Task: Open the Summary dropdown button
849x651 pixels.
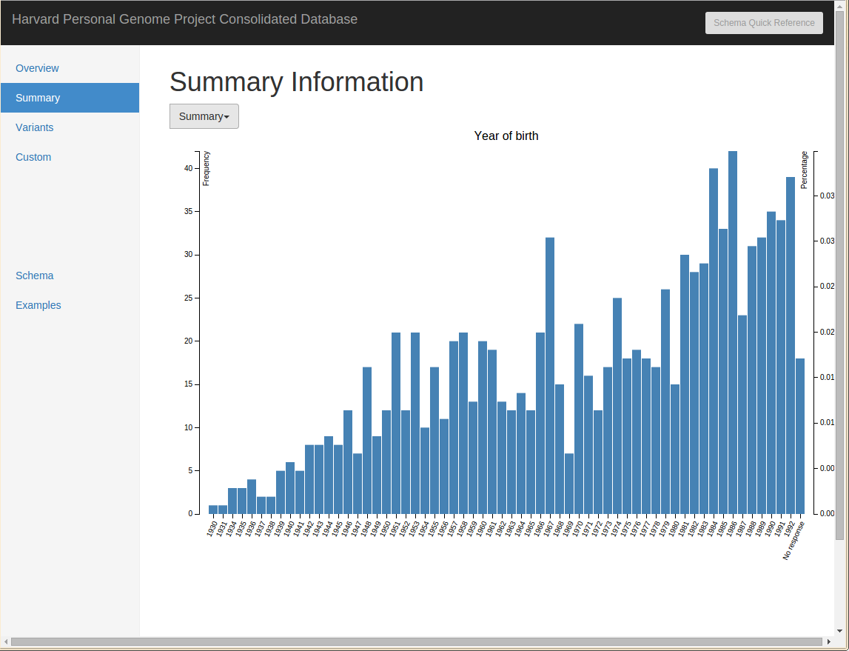Action: (204, 116)
